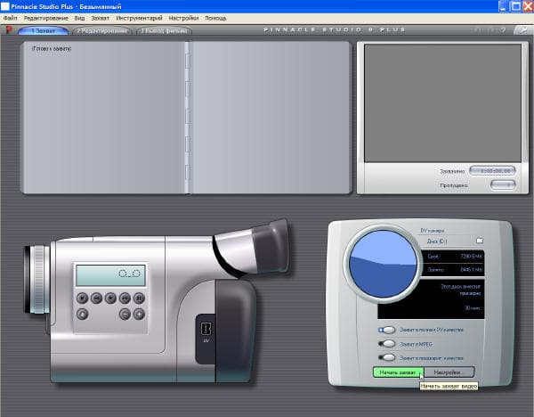Enable the Захват в MPEG switch
This screenshot has height=417, width=534.
(x=387, y=344)
